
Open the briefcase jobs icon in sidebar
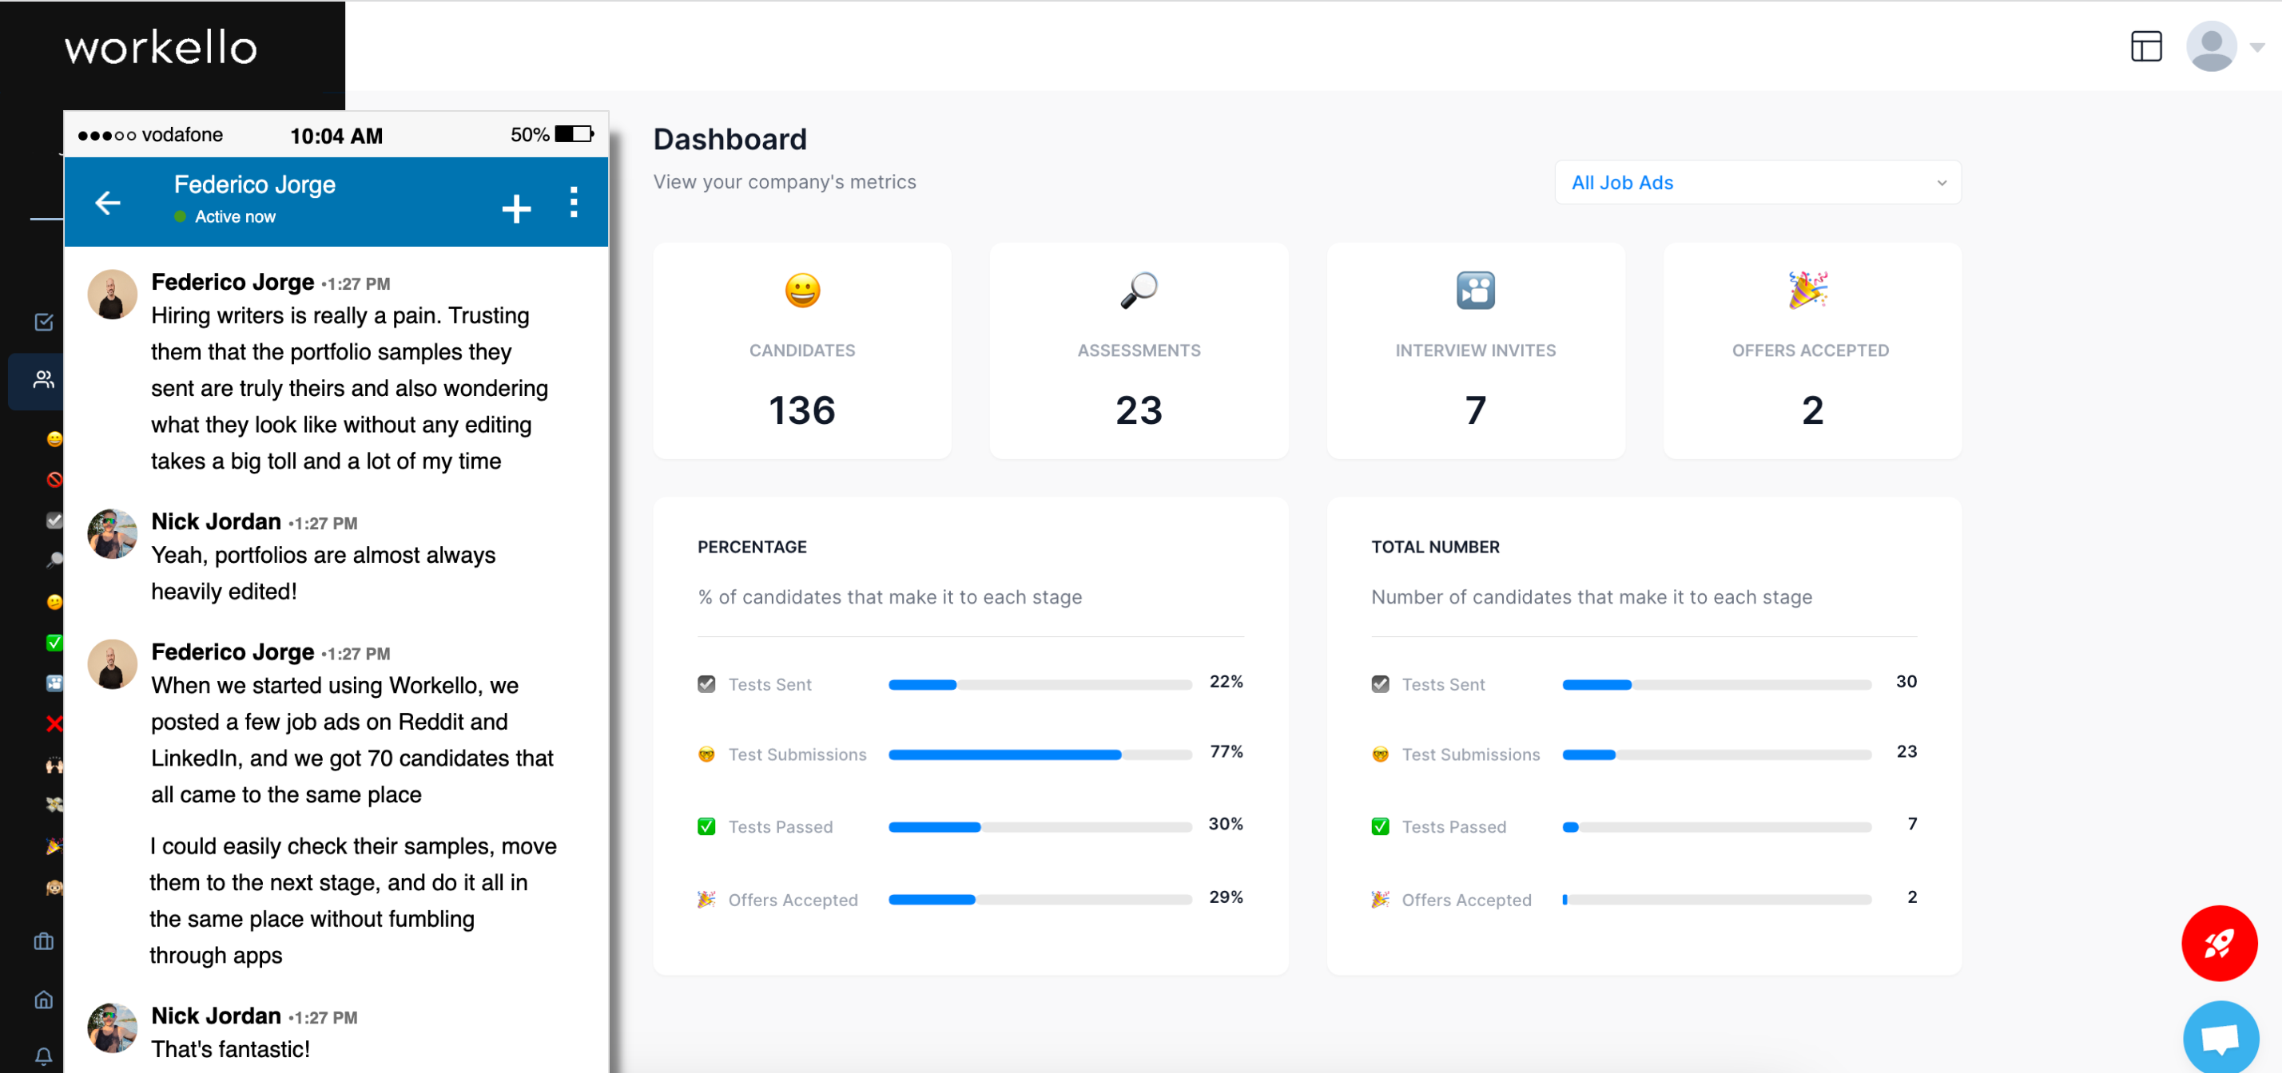[43, 941]
